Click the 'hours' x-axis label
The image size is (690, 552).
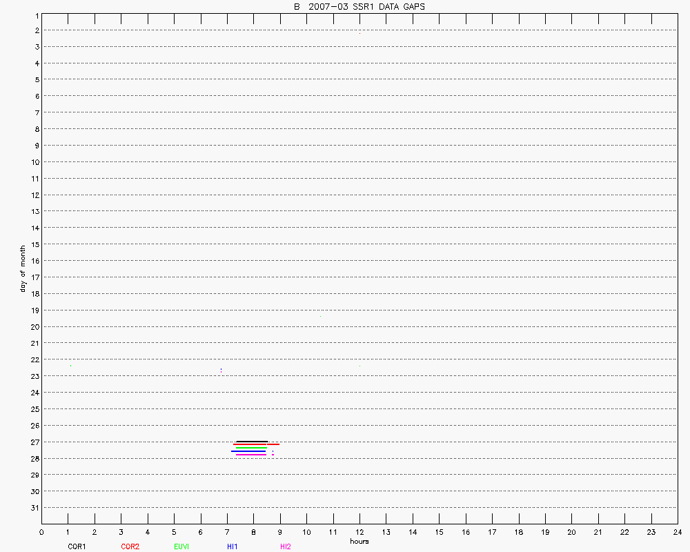coord(359,541)
